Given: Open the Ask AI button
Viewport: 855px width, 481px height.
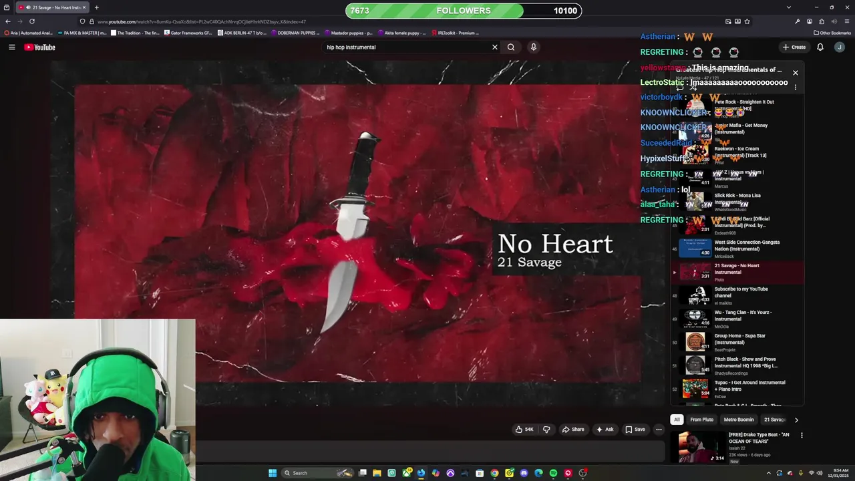Looking at the screenshot, I should pyautogui.click(x=605, y=430).
